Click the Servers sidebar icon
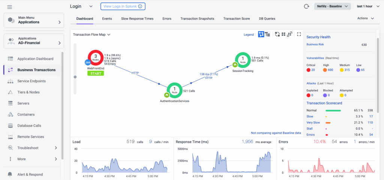 (10, 103)
